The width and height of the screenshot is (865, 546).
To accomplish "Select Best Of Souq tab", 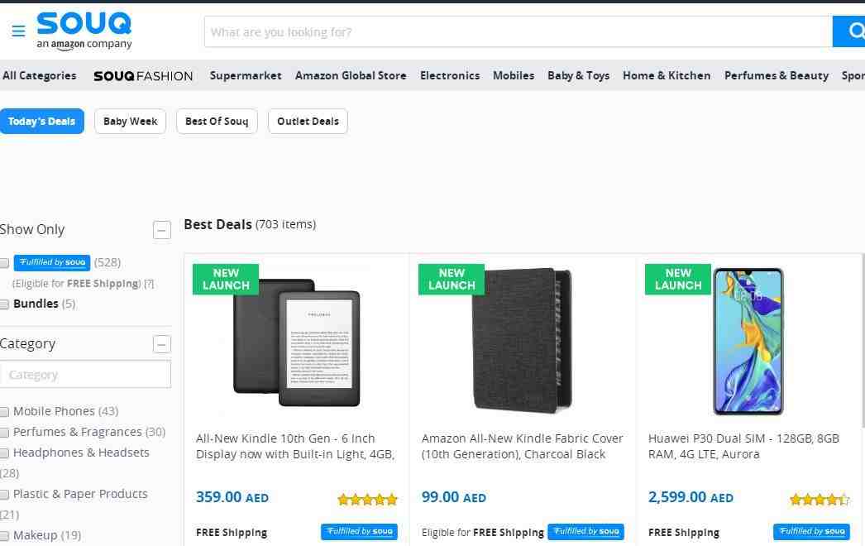I will [217, 121].
